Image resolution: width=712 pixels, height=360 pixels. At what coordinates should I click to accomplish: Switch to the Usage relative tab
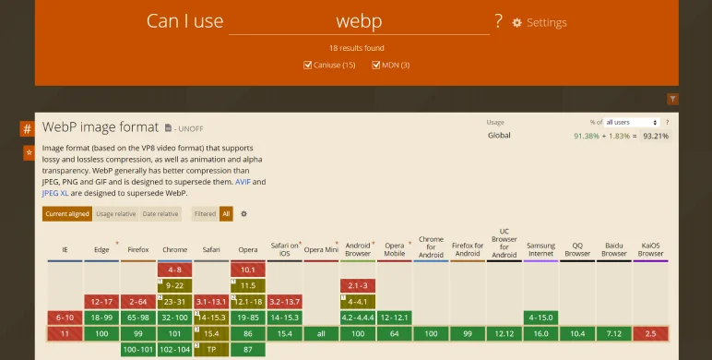tap(116, 213)
